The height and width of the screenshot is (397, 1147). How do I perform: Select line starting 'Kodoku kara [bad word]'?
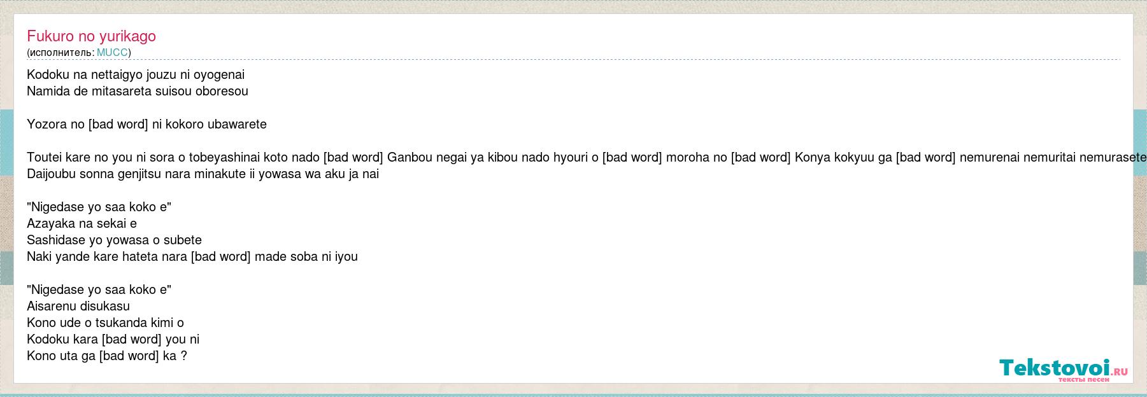point(113,339)
